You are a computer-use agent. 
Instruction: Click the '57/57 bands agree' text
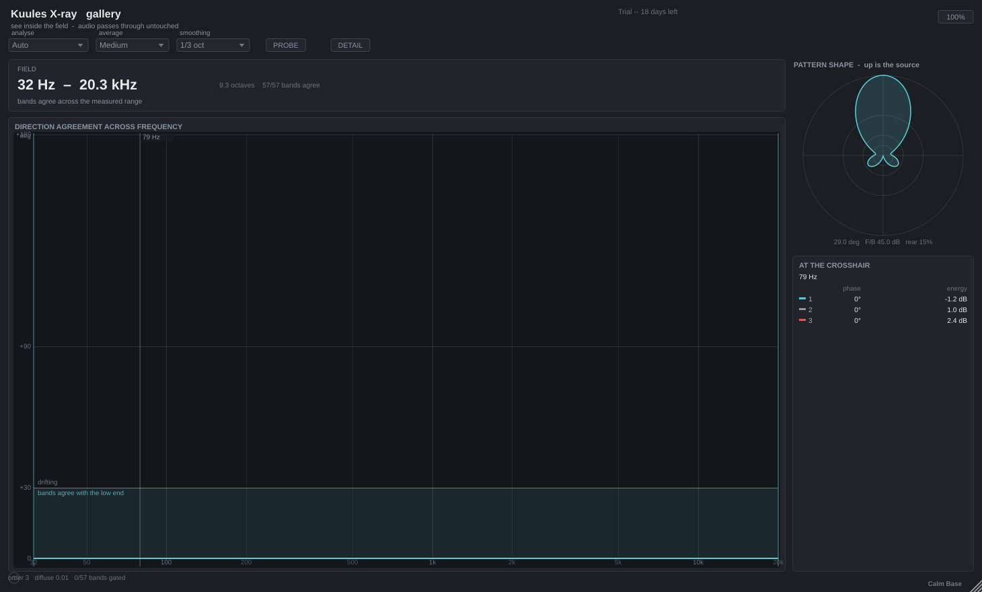tap(291, 85)
